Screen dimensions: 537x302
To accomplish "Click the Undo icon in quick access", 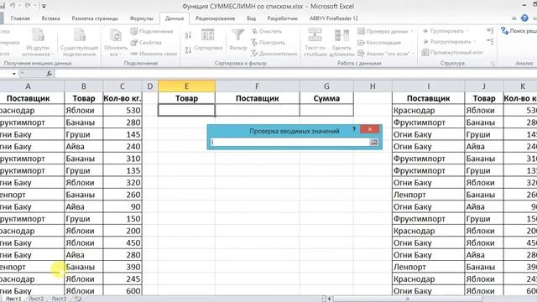I will (x=13, y=6).
